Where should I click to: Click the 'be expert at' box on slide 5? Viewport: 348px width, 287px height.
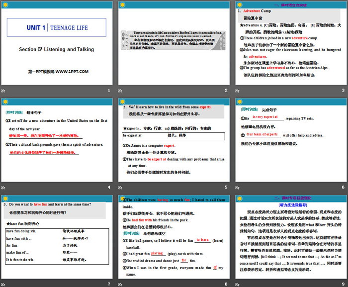174,136
